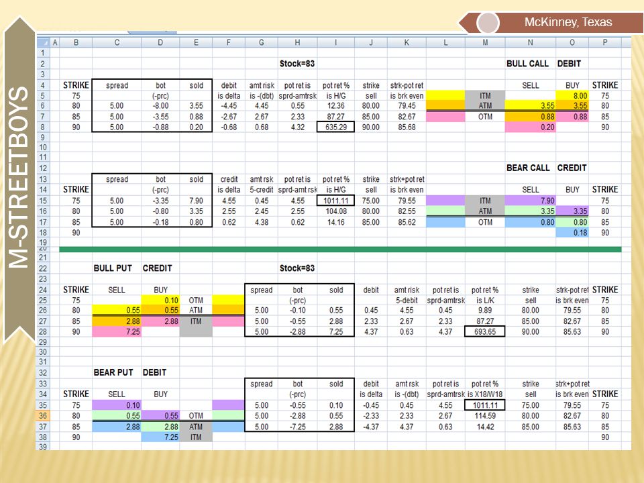
Task: Select the boxed cell 635.29
Action: [335, 127]
